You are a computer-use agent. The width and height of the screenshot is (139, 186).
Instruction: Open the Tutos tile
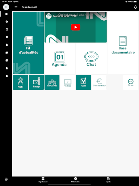pos(131,82)
